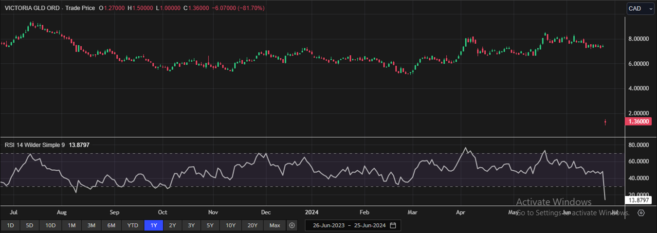Choose the 20Y time range
The width and height of the screenshot is (657, 233).
pyautogui.click(x=252, y=225)
